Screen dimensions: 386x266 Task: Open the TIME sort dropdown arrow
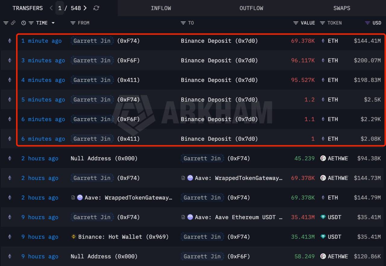[x=53, y=23]
